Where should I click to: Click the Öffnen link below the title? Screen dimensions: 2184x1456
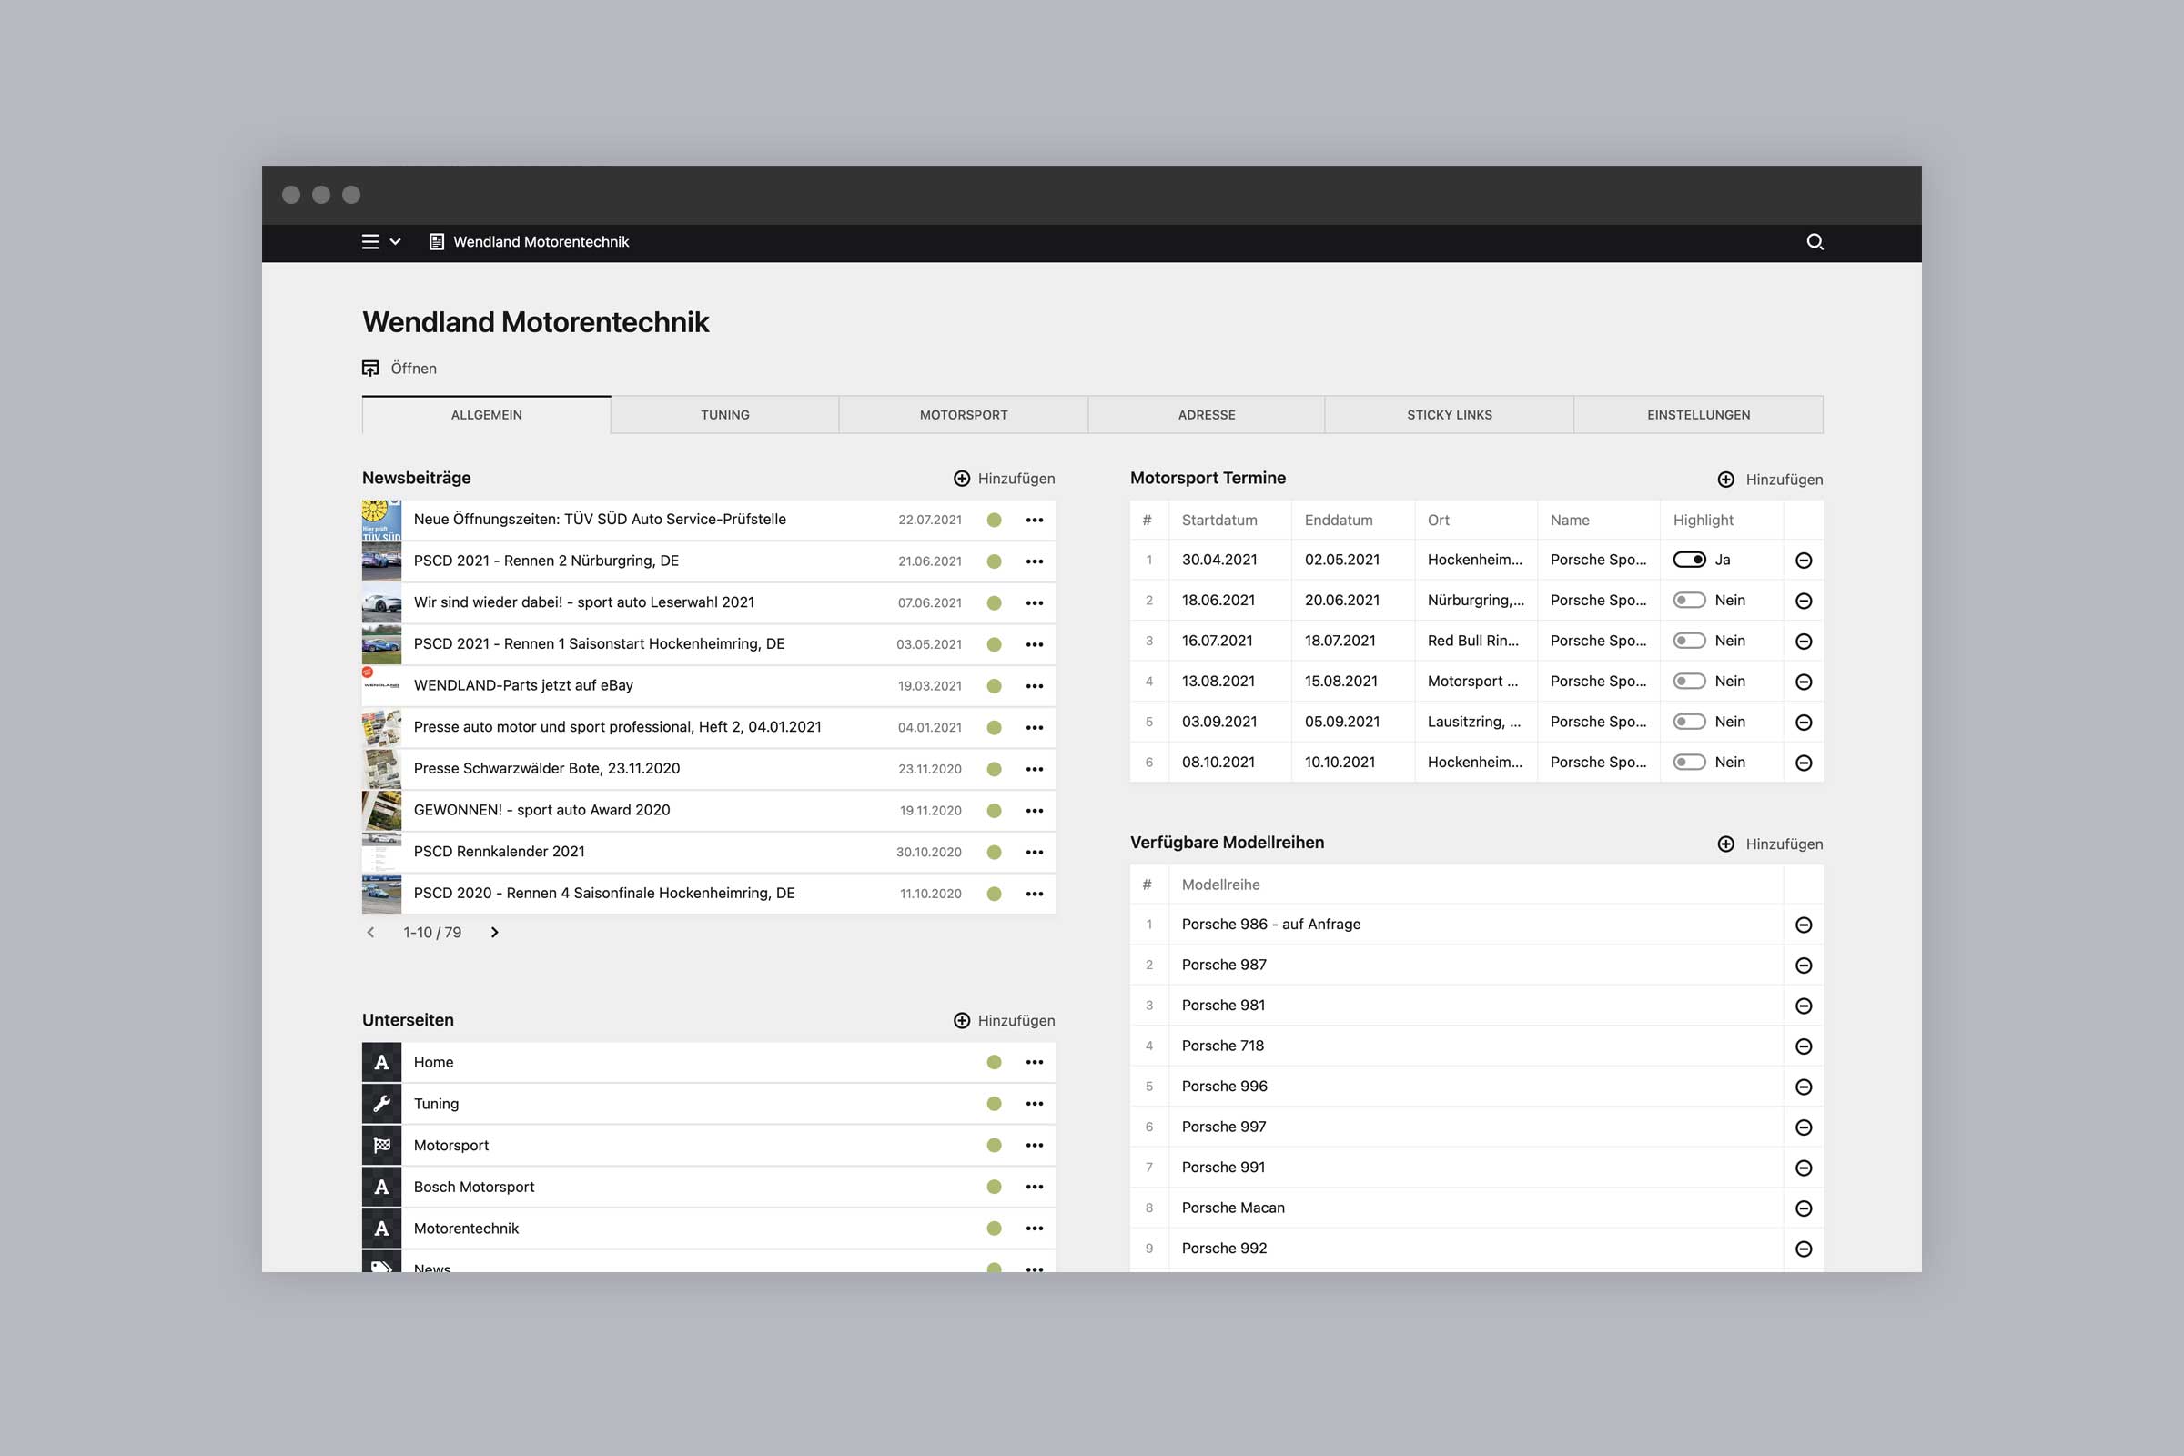tap(412, 369)
